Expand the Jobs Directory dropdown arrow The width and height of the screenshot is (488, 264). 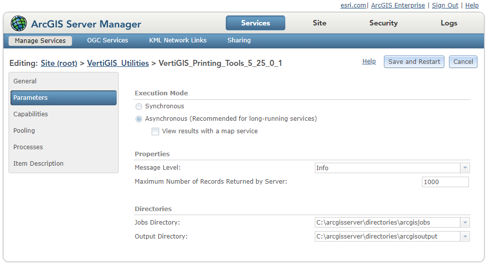point(465,223)
